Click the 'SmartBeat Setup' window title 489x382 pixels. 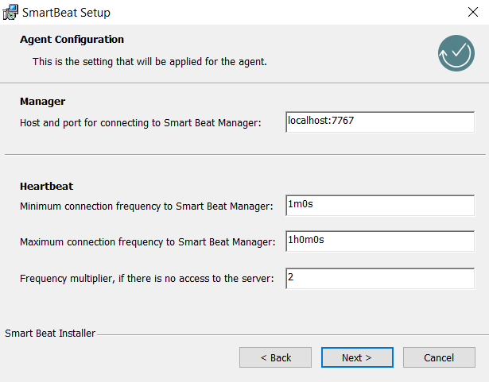coord(66,13)
